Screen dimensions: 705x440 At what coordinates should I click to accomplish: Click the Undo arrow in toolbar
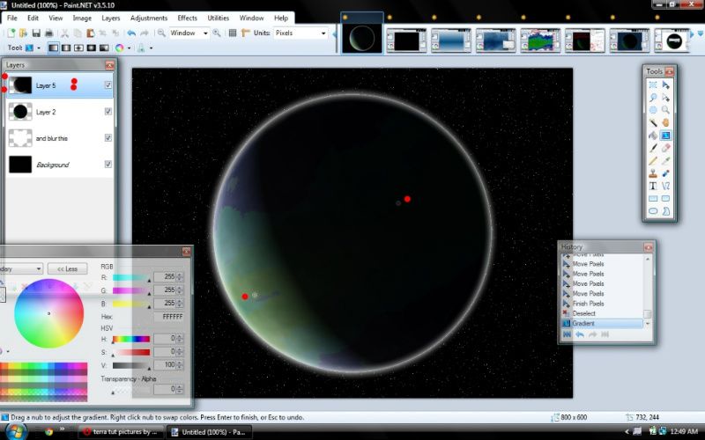(131, 33)
